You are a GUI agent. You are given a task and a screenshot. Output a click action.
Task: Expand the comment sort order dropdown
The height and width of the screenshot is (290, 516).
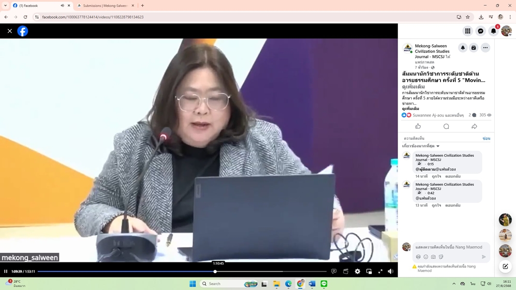[421, 146]
